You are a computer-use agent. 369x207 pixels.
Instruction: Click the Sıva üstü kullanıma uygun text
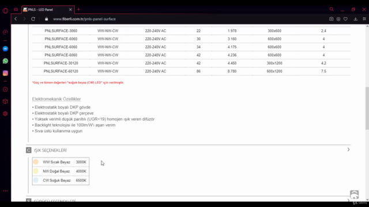(x=58, y=131)
